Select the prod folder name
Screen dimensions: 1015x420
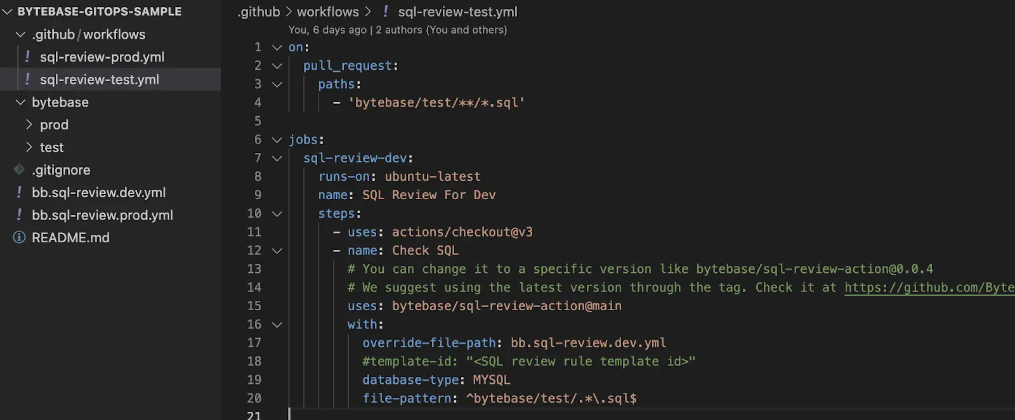pyautogui.click(x=54, y=125)
